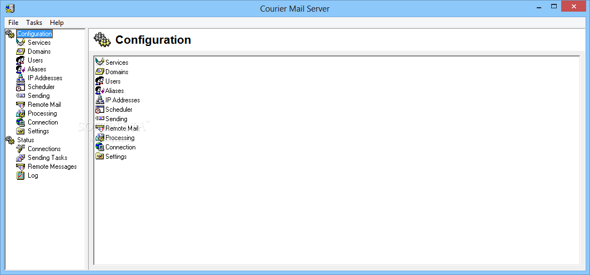This screenshot has height=275, width=590.
Task: Select 'Services' text in the main list
Action: coord(116,63)
